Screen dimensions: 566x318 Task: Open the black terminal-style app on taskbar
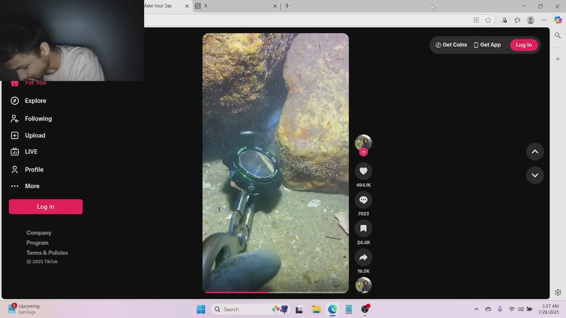coord(299,310)
